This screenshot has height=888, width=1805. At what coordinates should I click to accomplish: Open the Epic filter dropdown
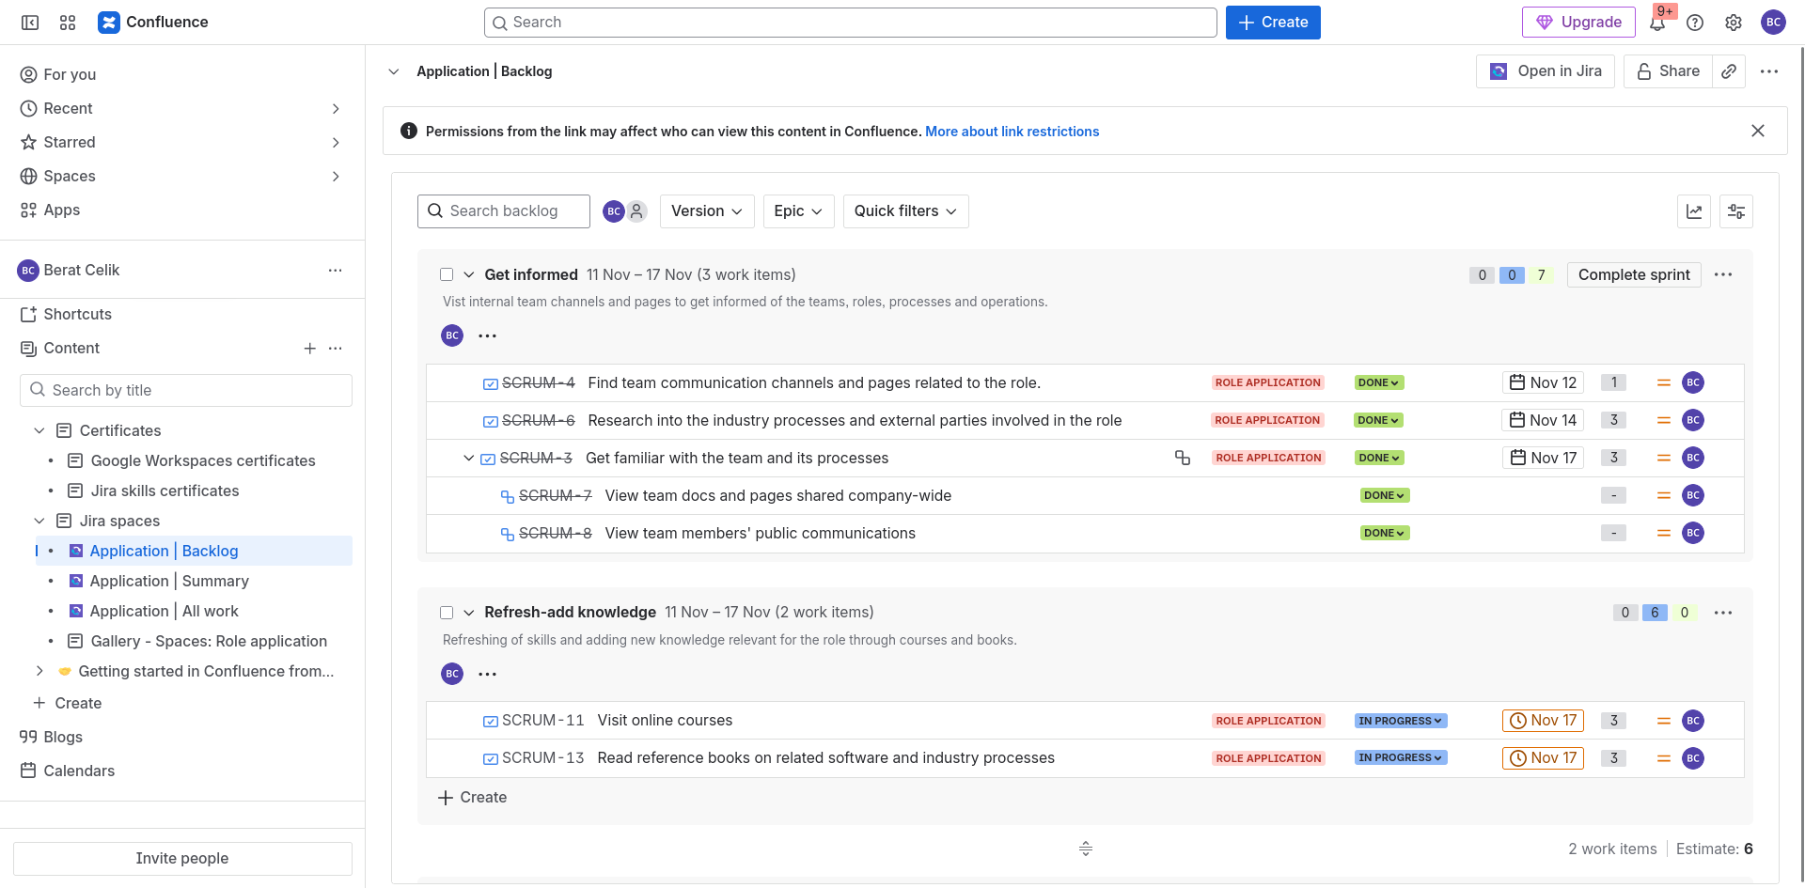click(x=797, y=211)
